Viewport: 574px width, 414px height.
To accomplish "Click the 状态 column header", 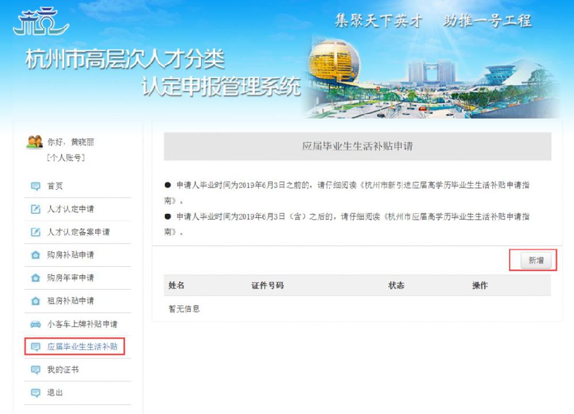I will 396,285.
